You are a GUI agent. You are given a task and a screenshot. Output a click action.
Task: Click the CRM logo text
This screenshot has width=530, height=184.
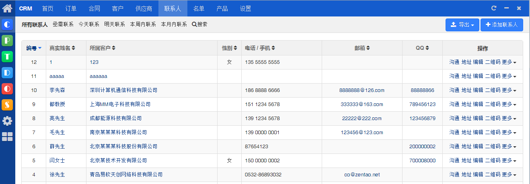[x=26, y=8]
